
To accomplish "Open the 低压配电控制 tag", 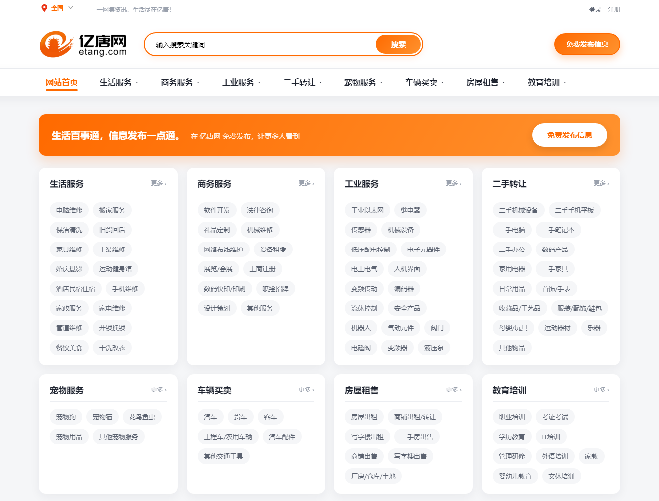I will click(371, 250).
